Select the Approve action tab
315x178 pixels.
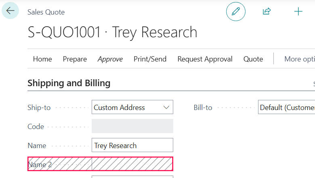pos(110,59)
